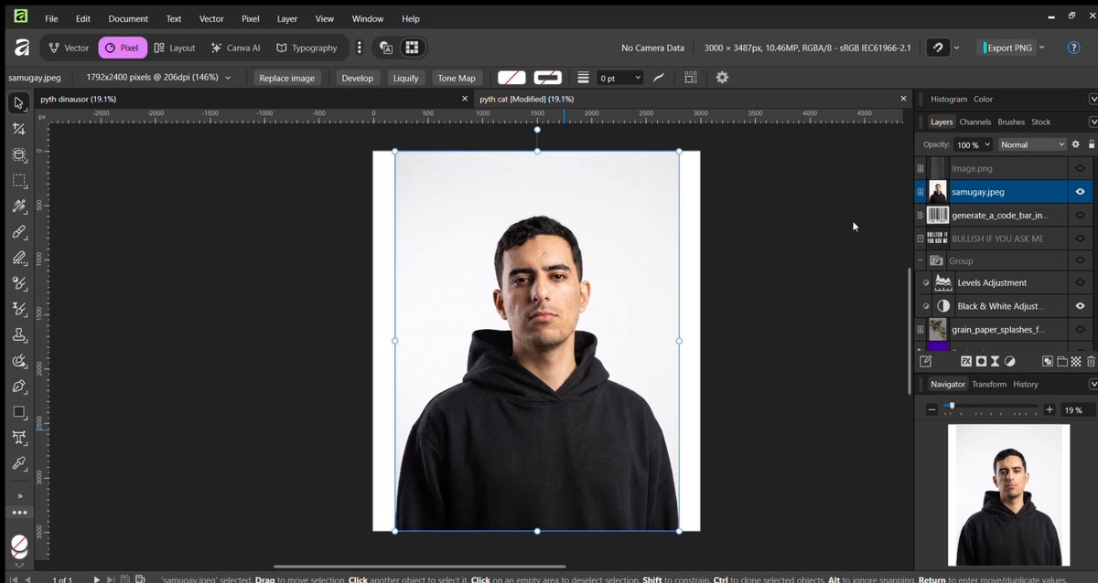Delete layer using the trash icon
1098x583 pixels.
coord(1091,362)
